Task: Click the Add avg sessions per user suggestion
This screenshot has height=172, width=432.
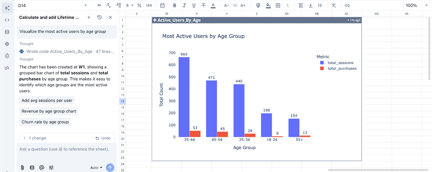Action: (47, 100)
